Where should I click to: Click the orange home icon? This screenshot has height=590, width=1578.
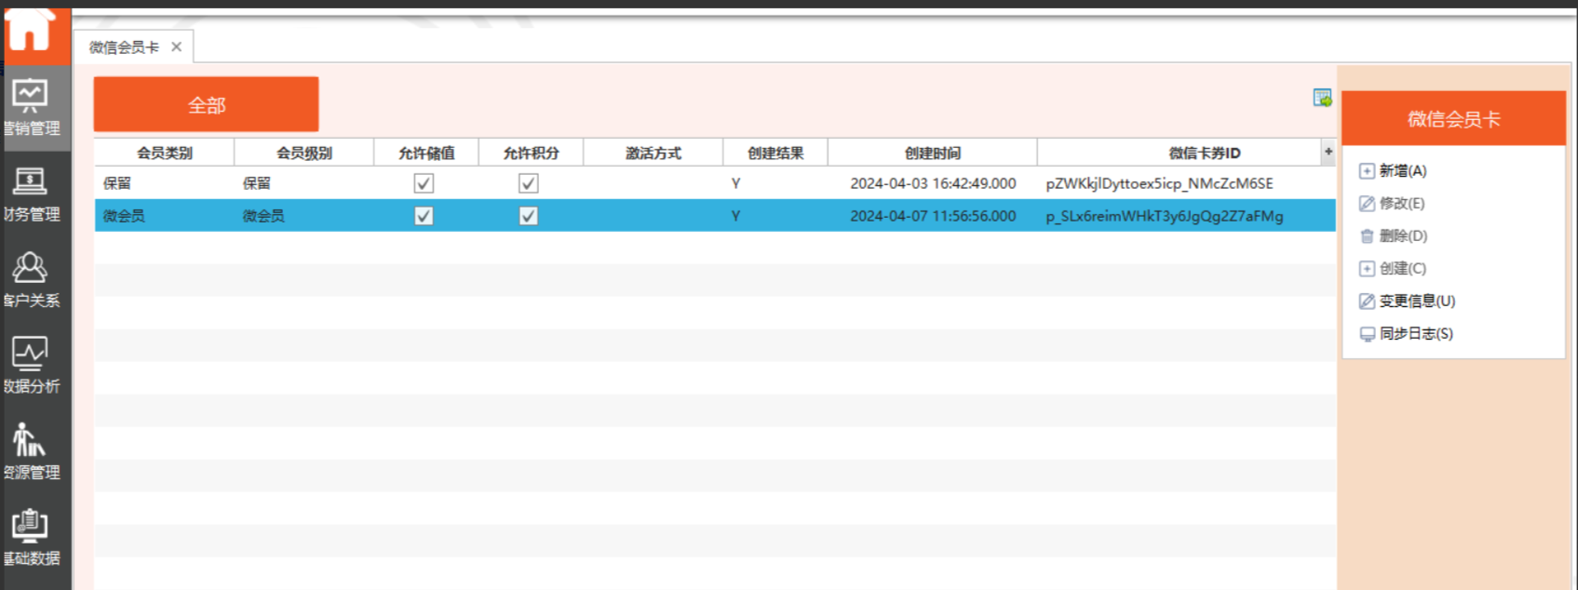click(x=30, y=32)
